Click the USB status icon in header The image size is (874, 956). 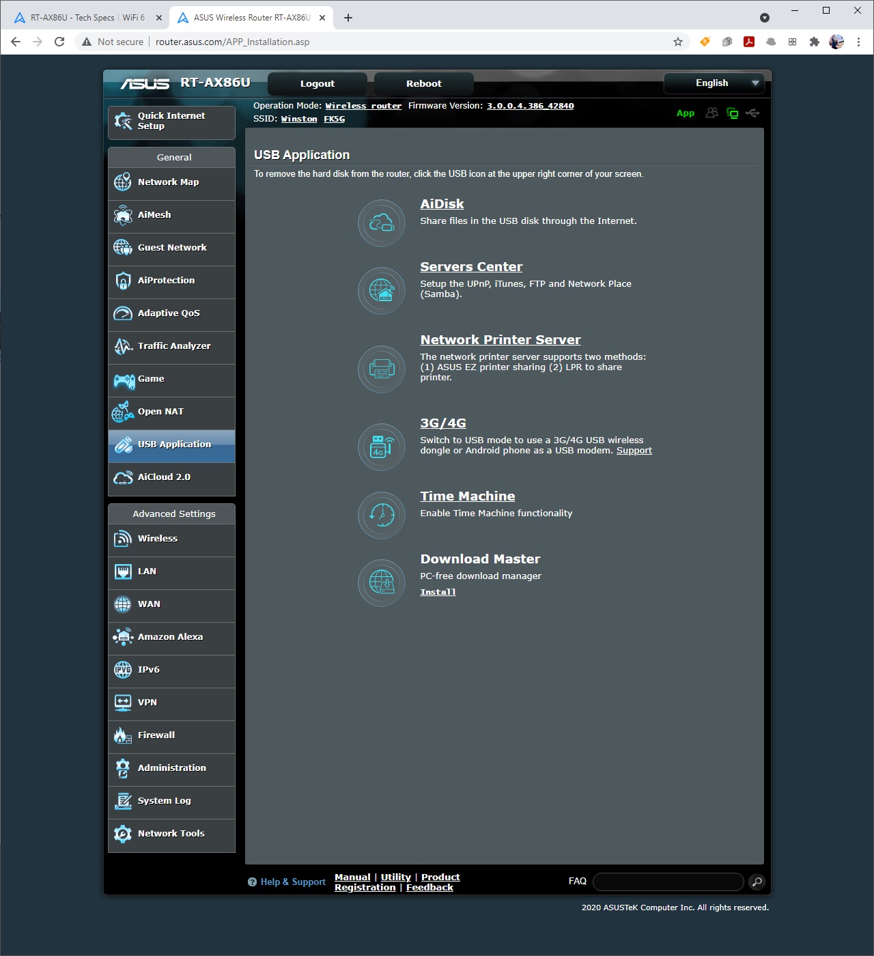click(x=752, y=113)
